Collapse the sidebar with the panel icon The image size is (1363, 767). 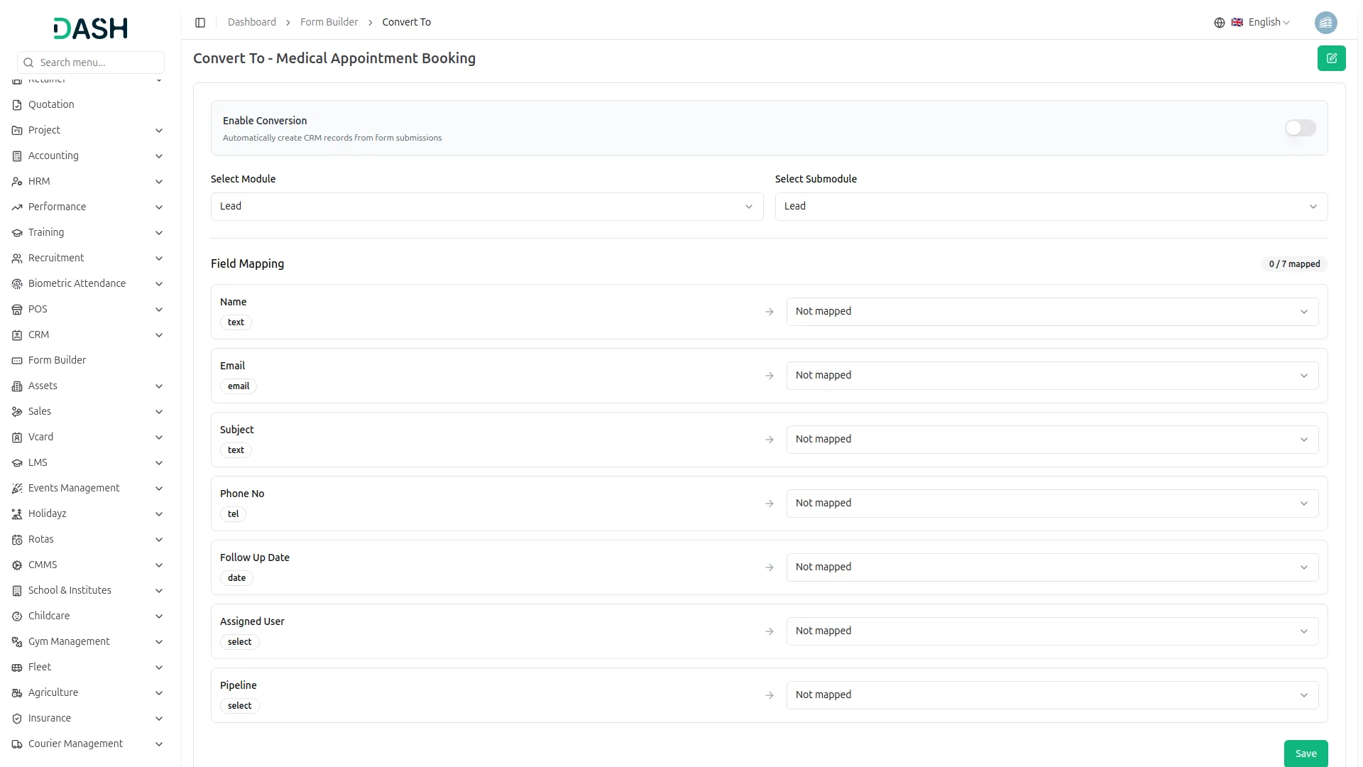coord(200,22)
